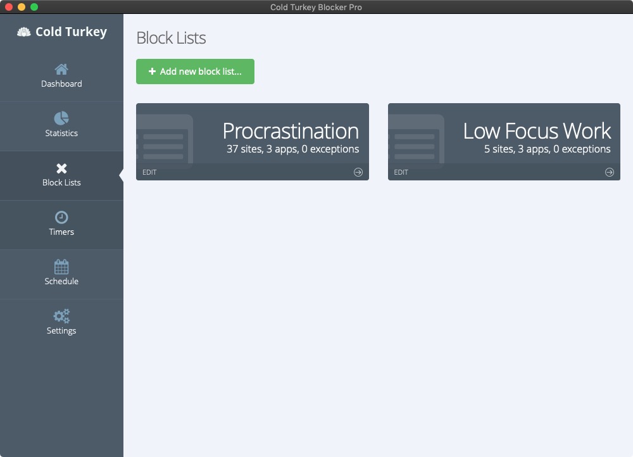Click the Cold Turkey logo icon
This screenshot has width=633, height=457.
pyautogui.click(x=24, y=32)
